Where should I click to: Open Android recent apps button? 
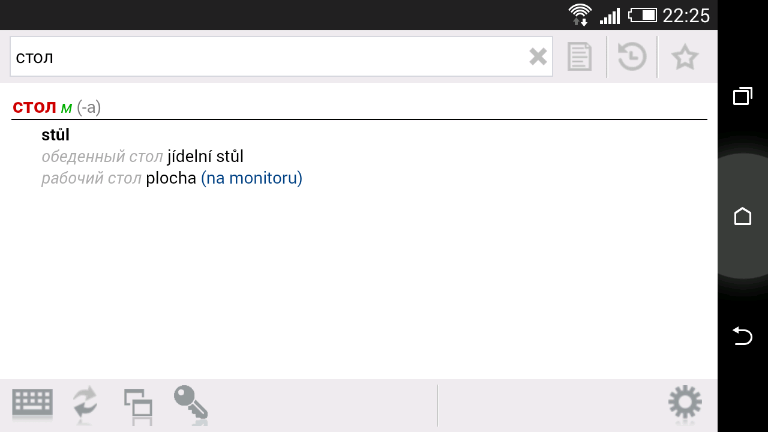click(743, 96)
